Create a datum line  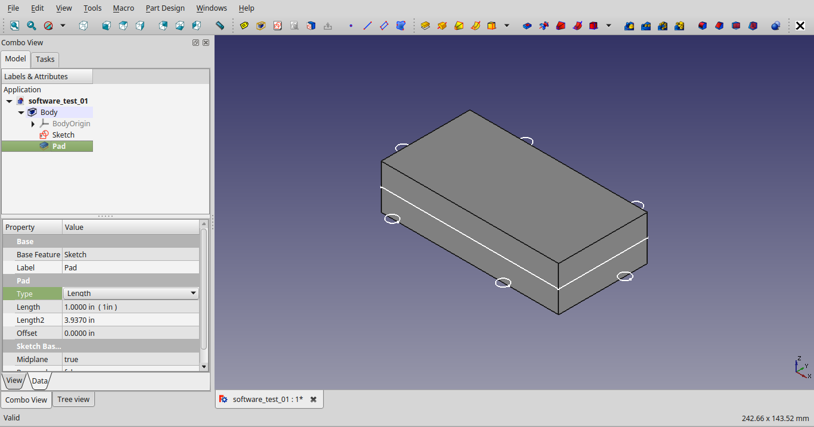(x=367, y=26)
